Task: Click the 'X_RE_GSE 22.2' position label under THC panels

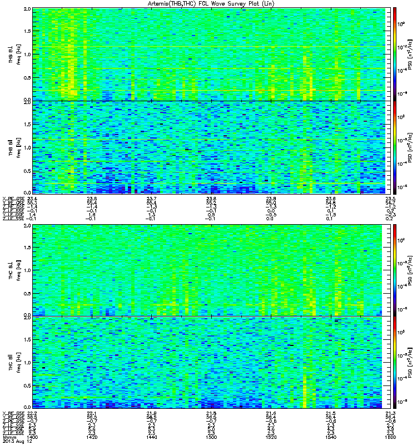Action: pos(20,413)
